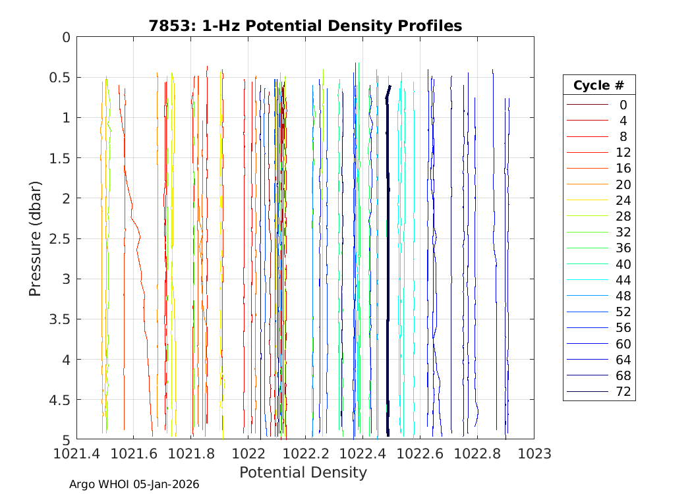Click the green line swatch for cycle 32
The width and height of the screenshot is (692, 494).
[x=587, y=232]
